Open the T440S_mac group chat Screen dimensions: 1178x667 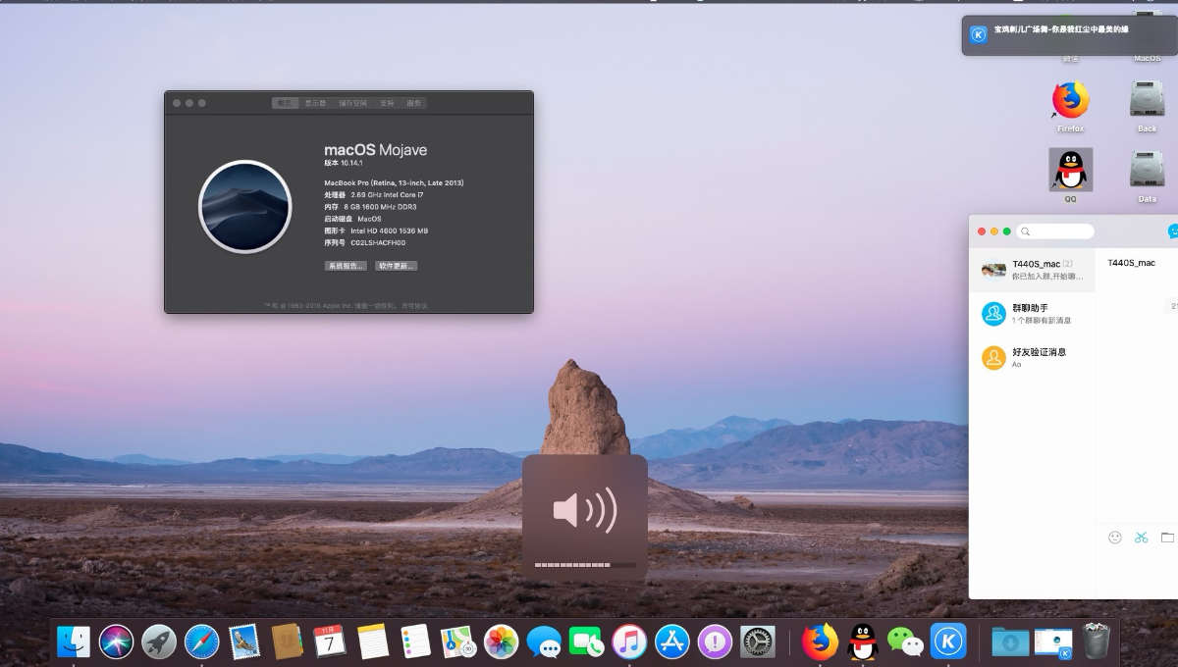click(1031, 270)
